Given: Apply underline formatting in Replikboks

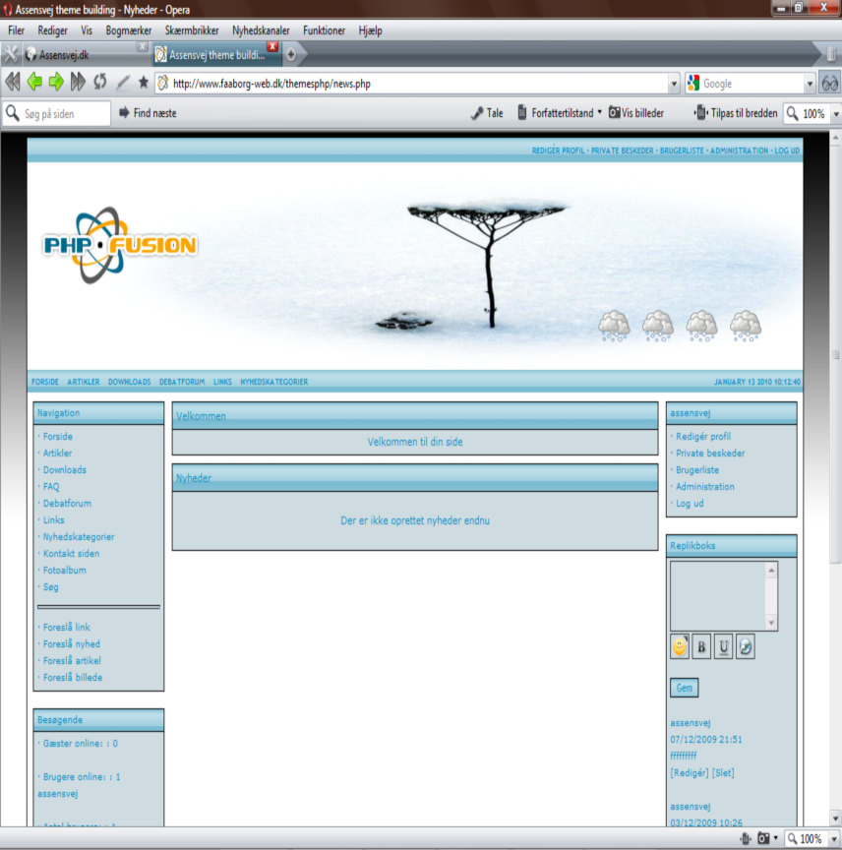Looking at the screenshot, I should pos(724,646).
